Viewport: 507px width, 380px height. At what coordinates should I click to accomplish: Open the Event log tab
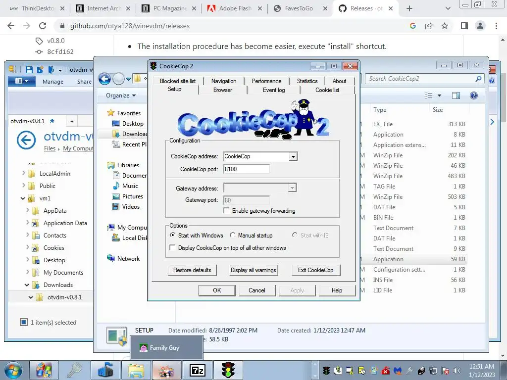click(x=273, y=90)
